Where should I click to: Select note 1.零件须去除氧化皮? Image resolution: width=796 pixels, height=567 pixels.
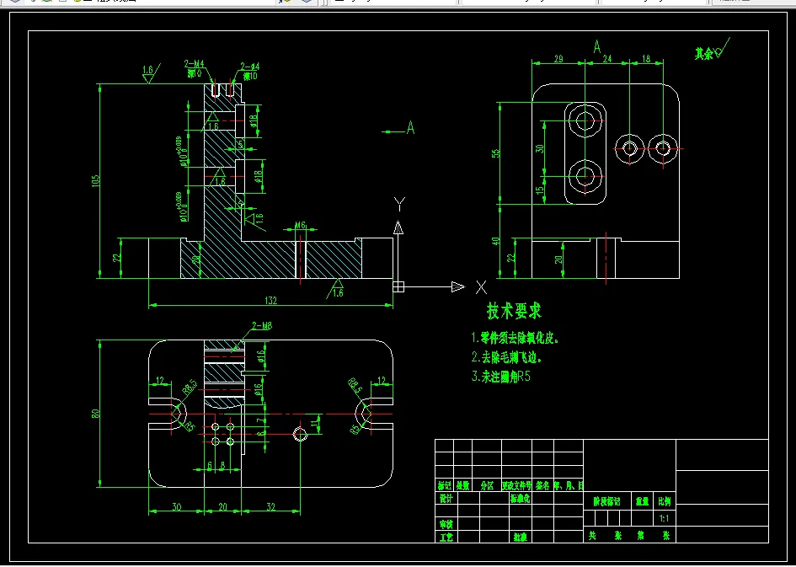(x=516, y=338)
